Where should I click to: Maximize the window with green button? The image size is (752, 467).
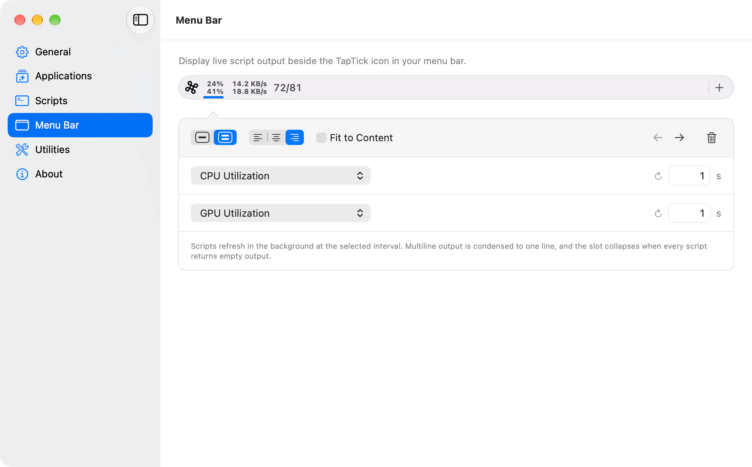pyautogui.click(x=55, y=20)
